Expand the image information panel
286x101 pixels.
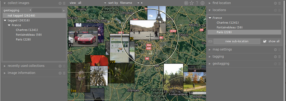(x=5, y=73)
